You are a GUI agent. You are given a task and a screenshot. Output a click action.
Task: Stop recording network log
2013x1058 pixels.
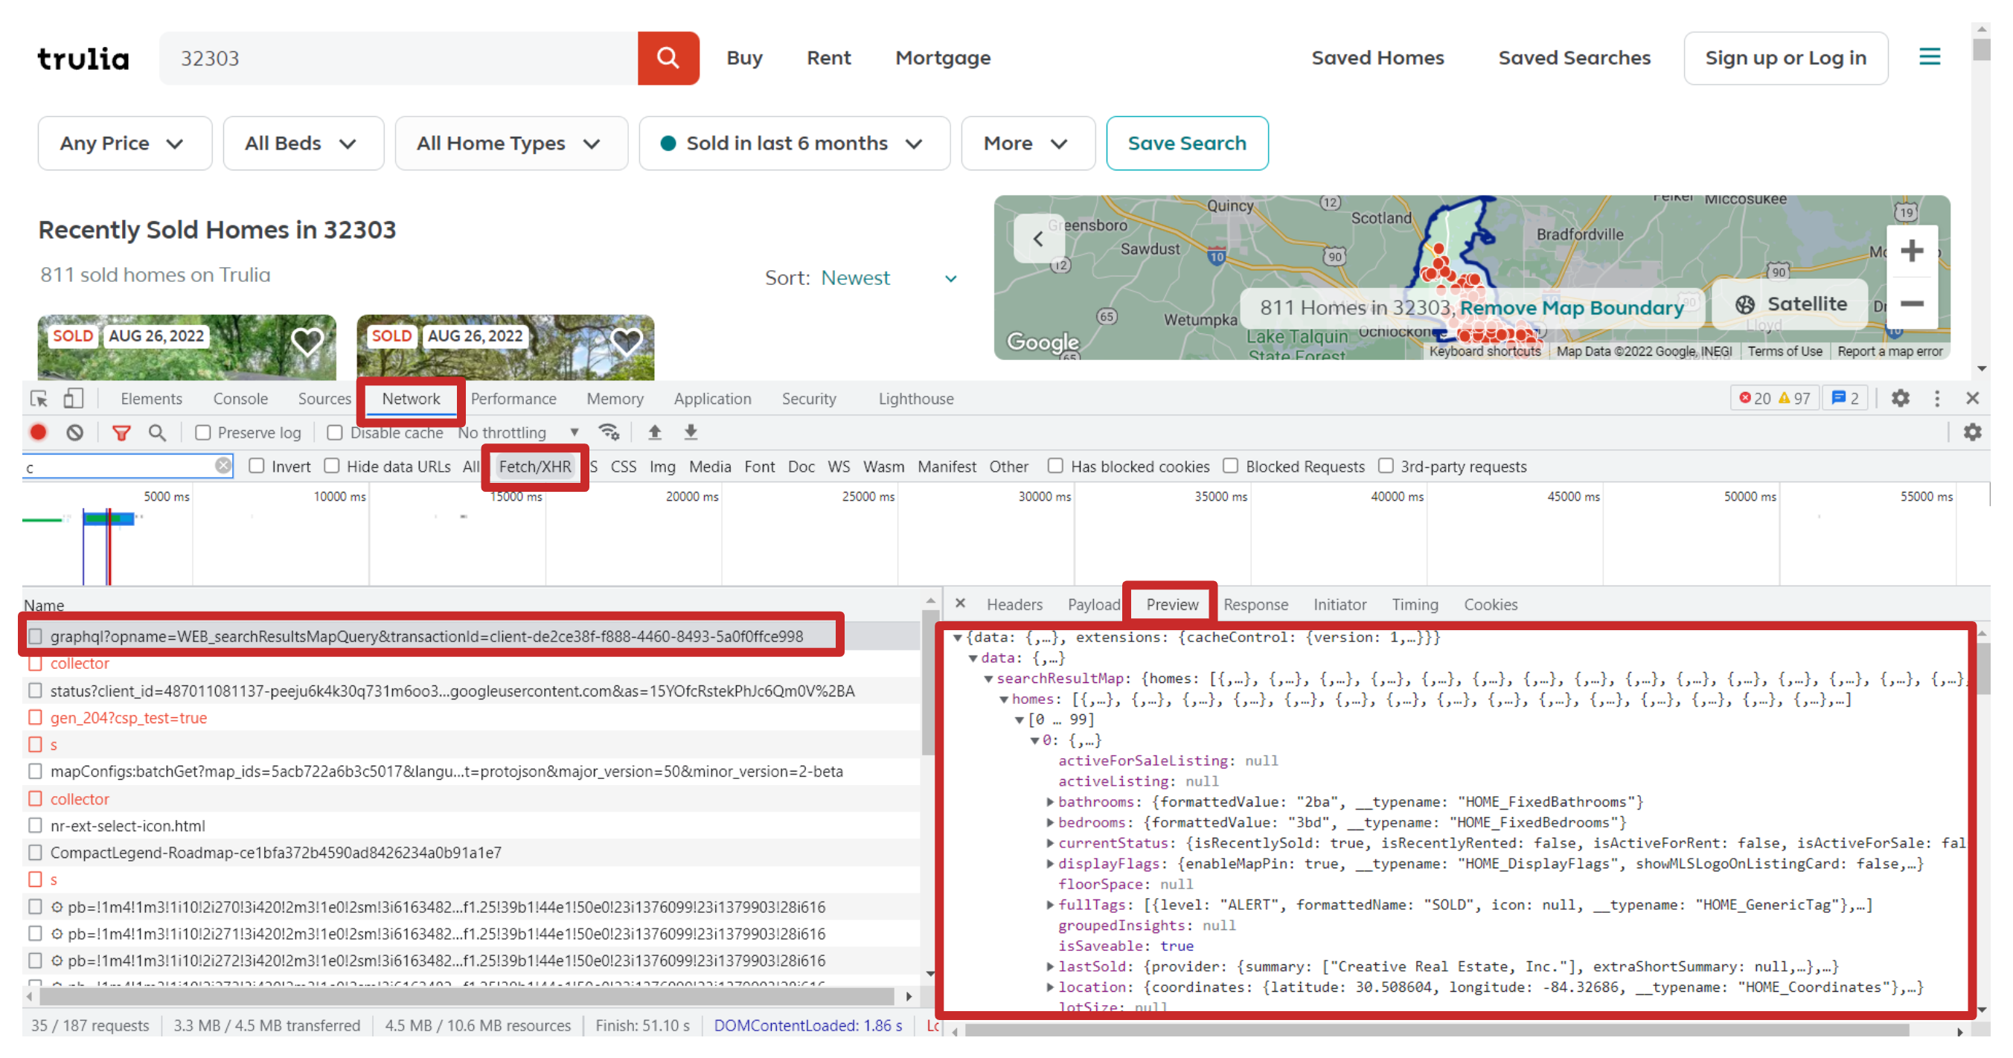(x=38, y=432)
